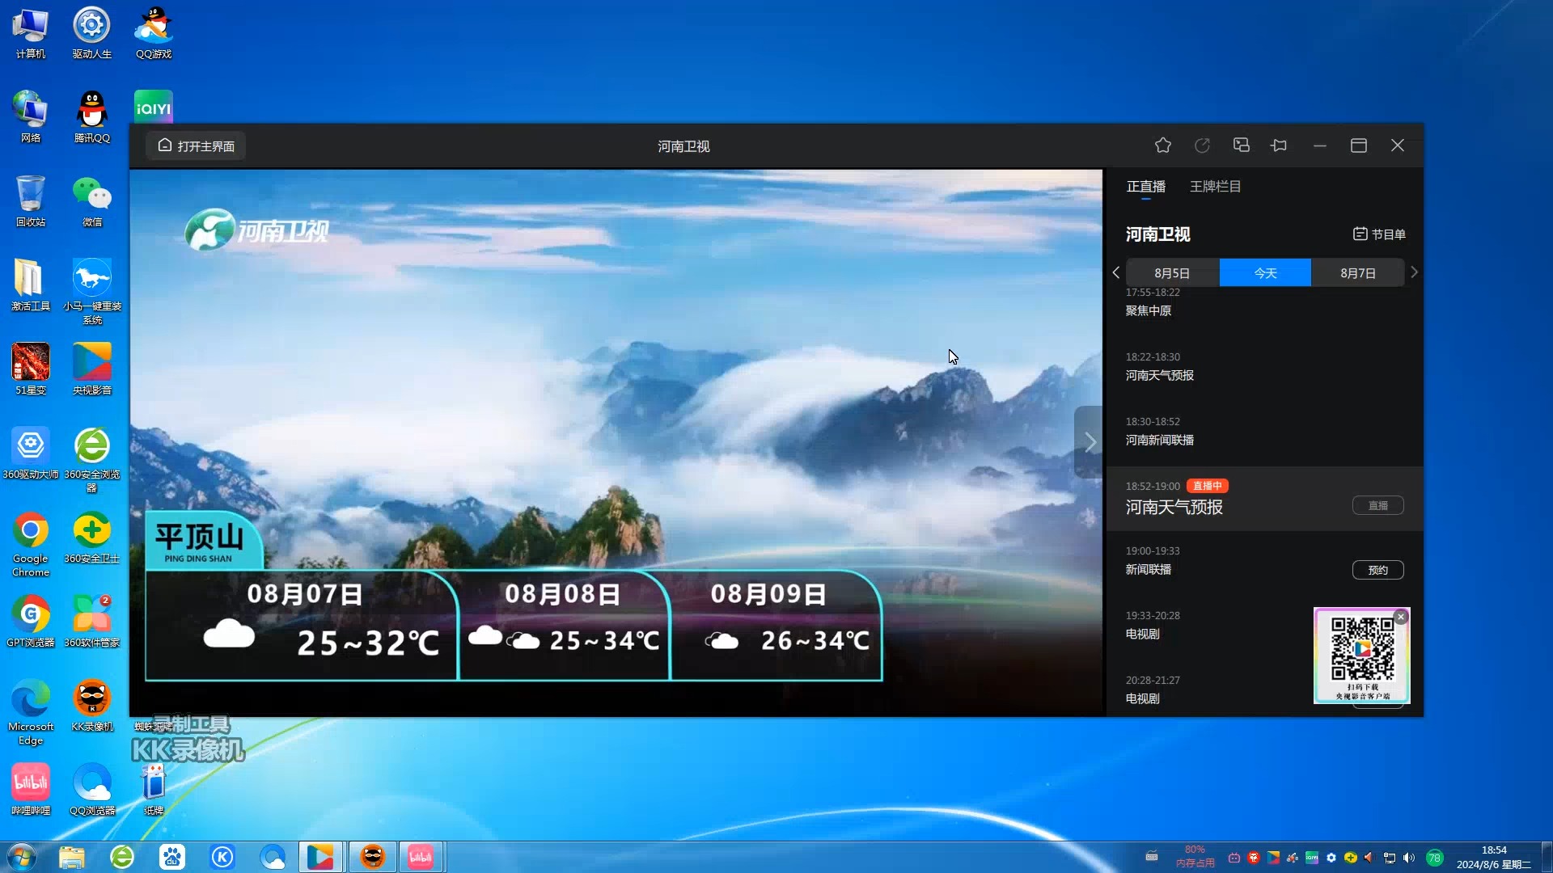
Task: Click the video playback area
Action: click(616, 442)
